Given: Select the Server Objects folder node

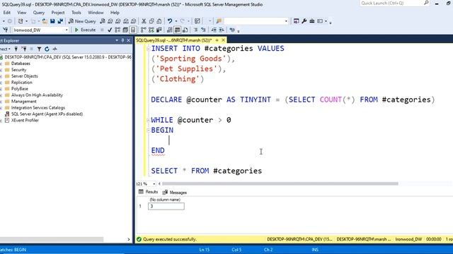Looking at the screenshot, I should 24,76.
